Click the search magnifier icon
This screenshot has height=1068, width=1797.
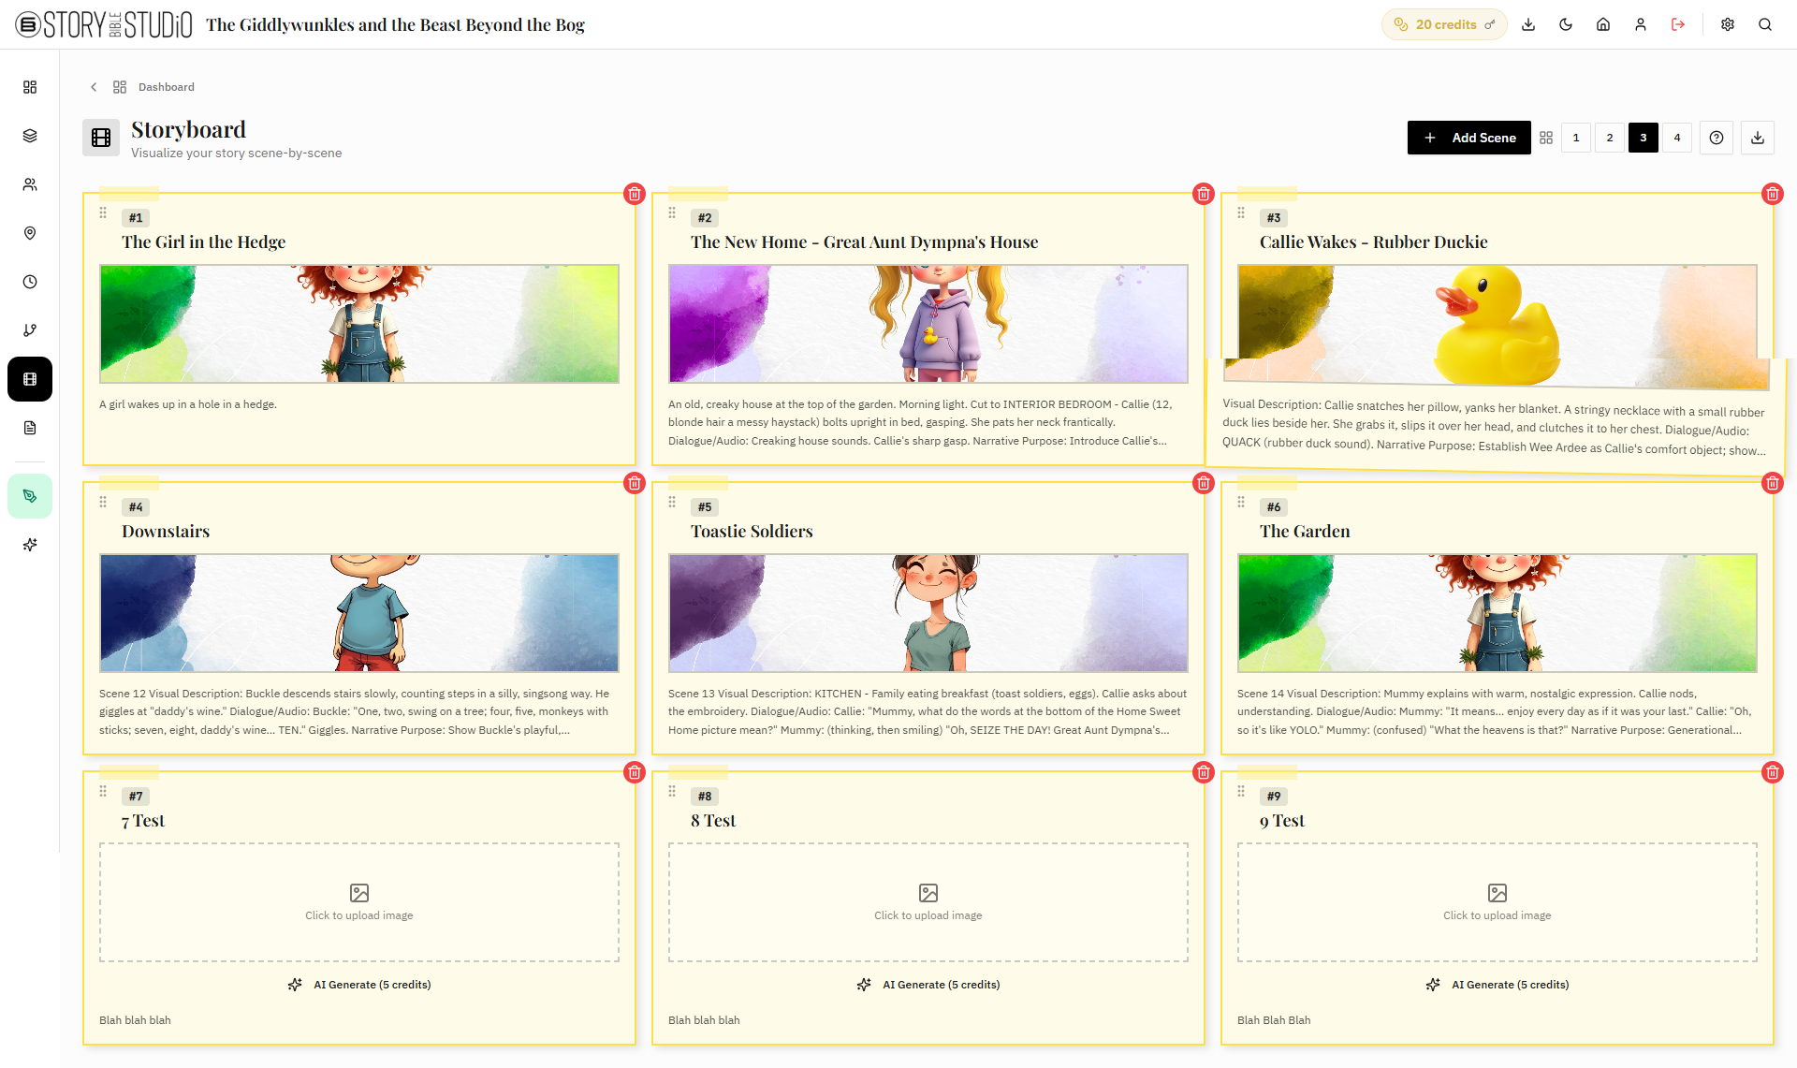(x=1765, y=24)
